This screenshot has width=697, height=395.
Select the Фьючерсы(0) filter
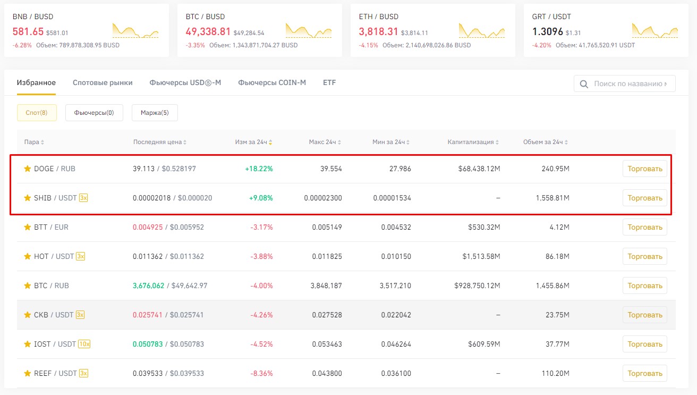(94, 113)
